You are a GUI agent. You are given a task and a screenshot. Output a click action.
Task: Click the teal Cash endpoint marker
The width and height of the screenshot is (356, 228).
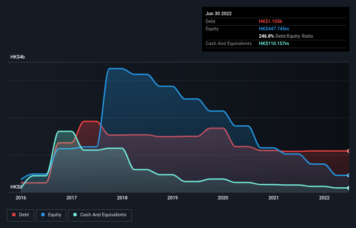tap(349, 188)
